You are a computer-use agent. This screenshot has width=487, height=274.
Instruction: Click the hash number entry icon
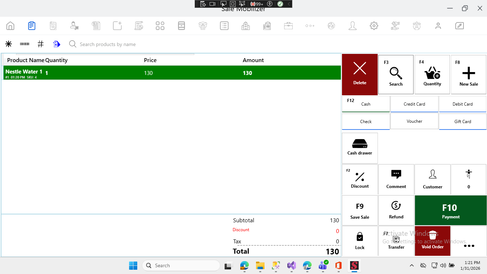41,44
